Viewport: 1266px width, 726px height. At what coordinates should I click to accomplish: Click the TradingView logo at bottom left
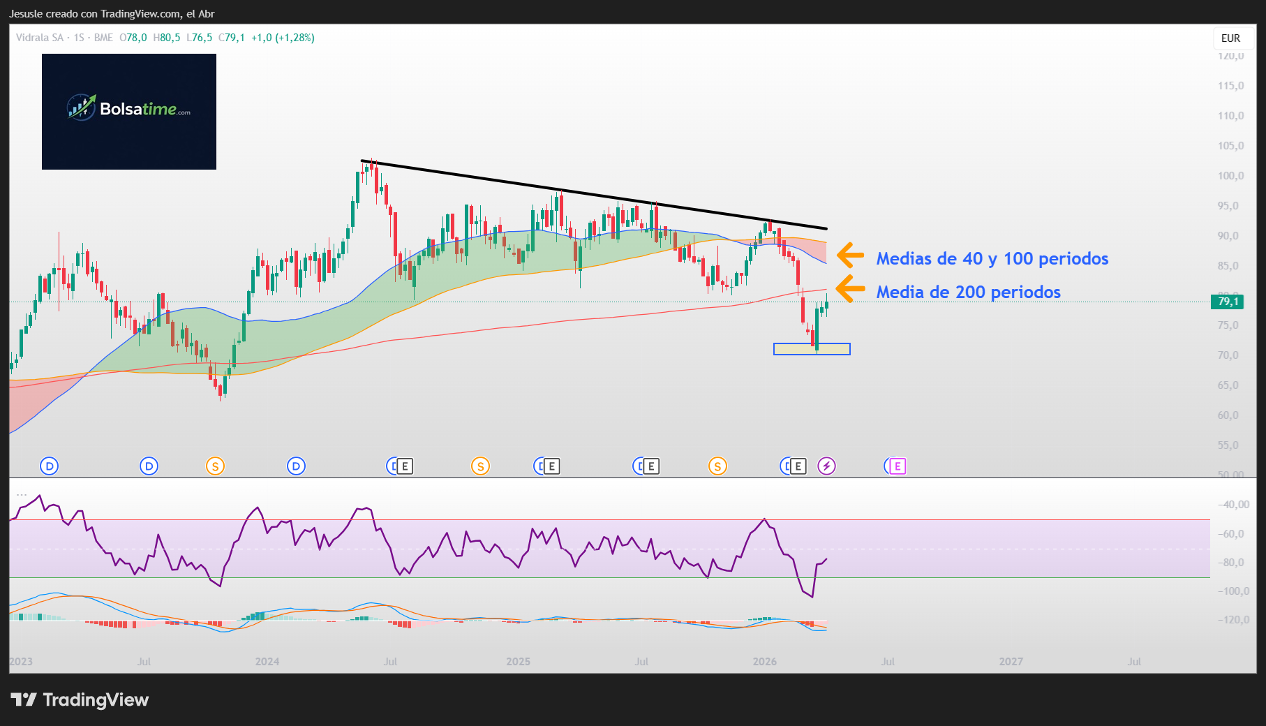(x=80, y=699)
